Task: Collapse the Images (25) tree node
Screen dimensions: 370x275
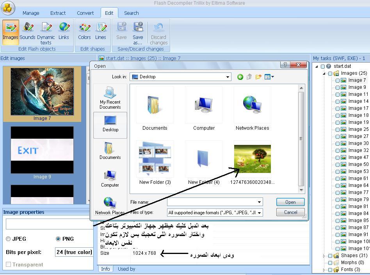Action: [x=324, y=74]
